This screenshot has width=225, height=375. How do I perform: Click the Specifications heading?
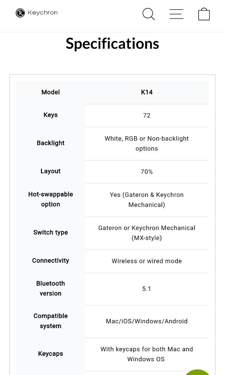(112, 43)
